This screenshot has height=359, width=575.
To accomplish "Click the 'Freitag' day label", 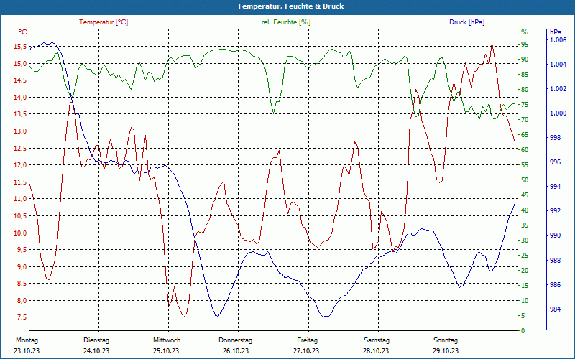I will [308, 340].
